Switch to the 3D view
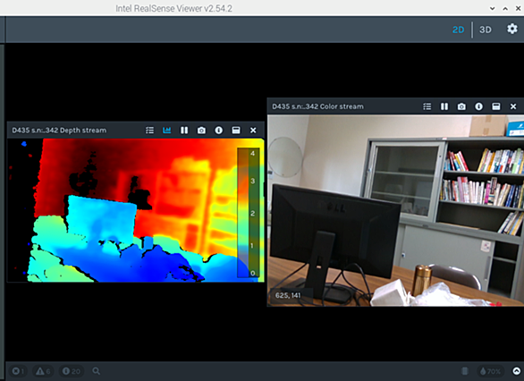The image size is (524, 381). 486,30
